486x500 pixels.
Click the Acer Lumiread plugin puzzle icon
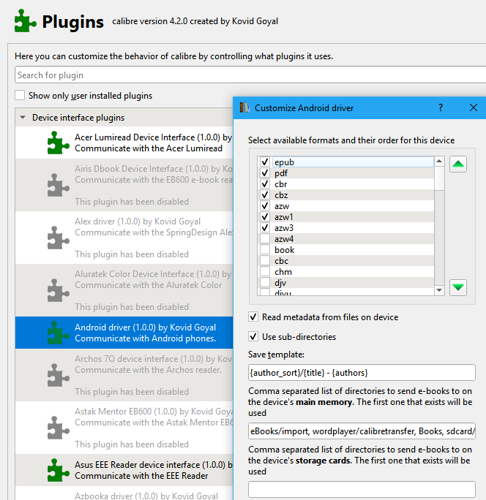(x=58, y=143)
